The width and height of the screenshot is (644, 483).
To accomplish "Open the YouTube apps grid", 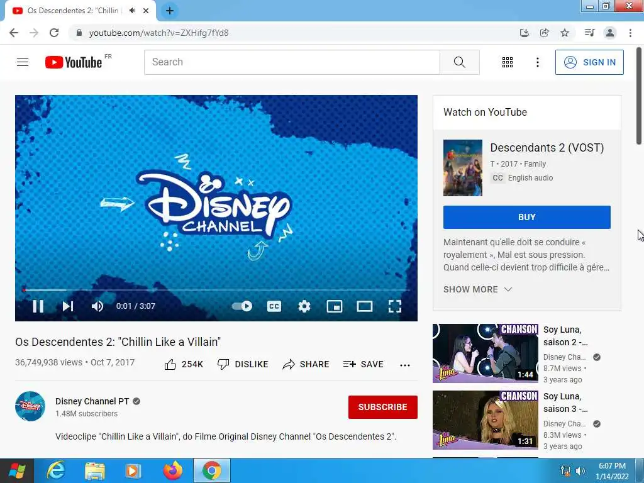I will (508, 62).
